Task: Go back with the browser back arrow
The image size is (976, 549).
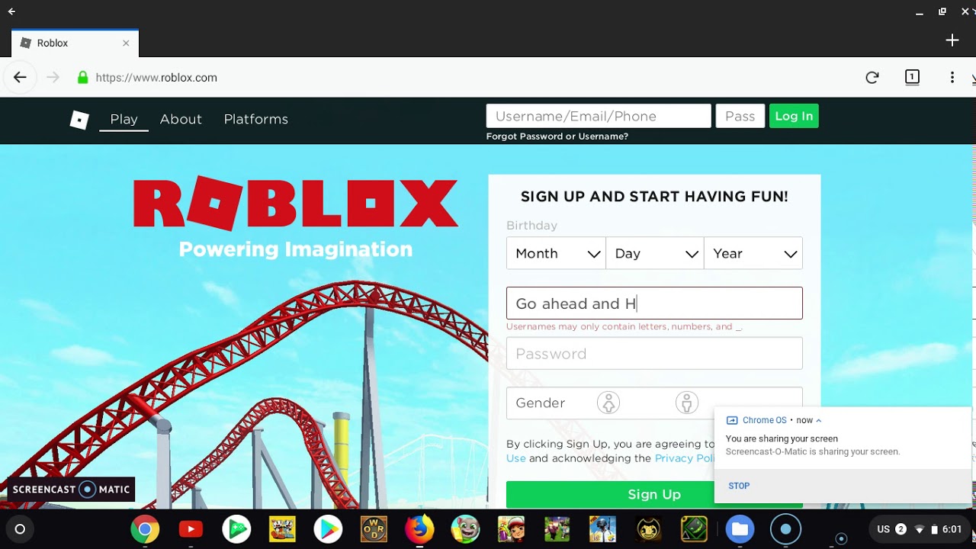Action: [20, 77]
